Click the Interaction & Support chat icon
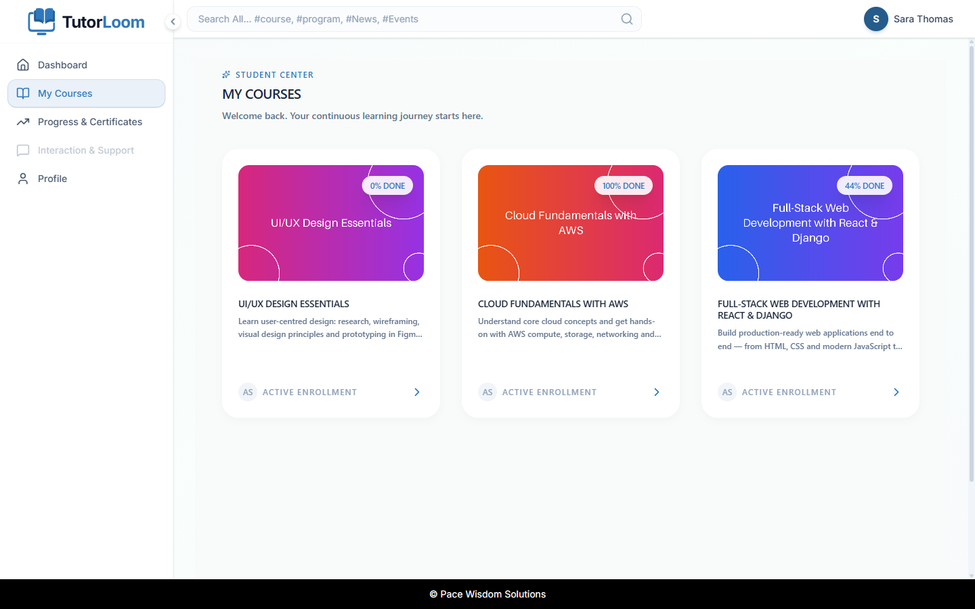Screen dimensions: 975x609 pyautogui.click(x=23, y=150)
